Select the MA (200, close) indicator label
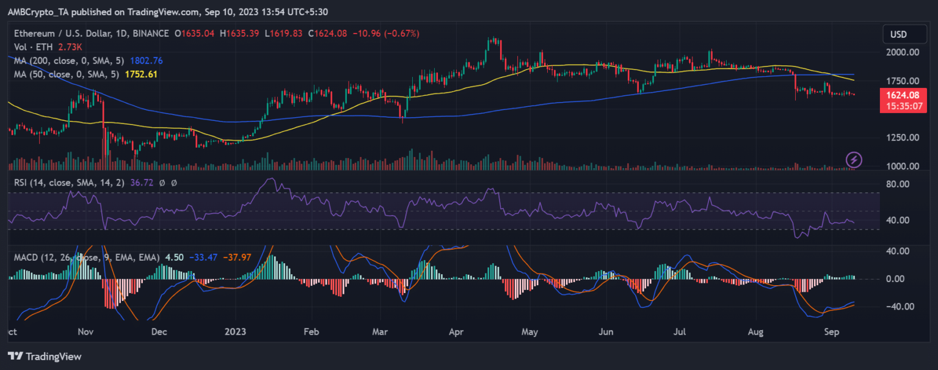The height and width of the screenshot is (370, 938). click(69, 60)
